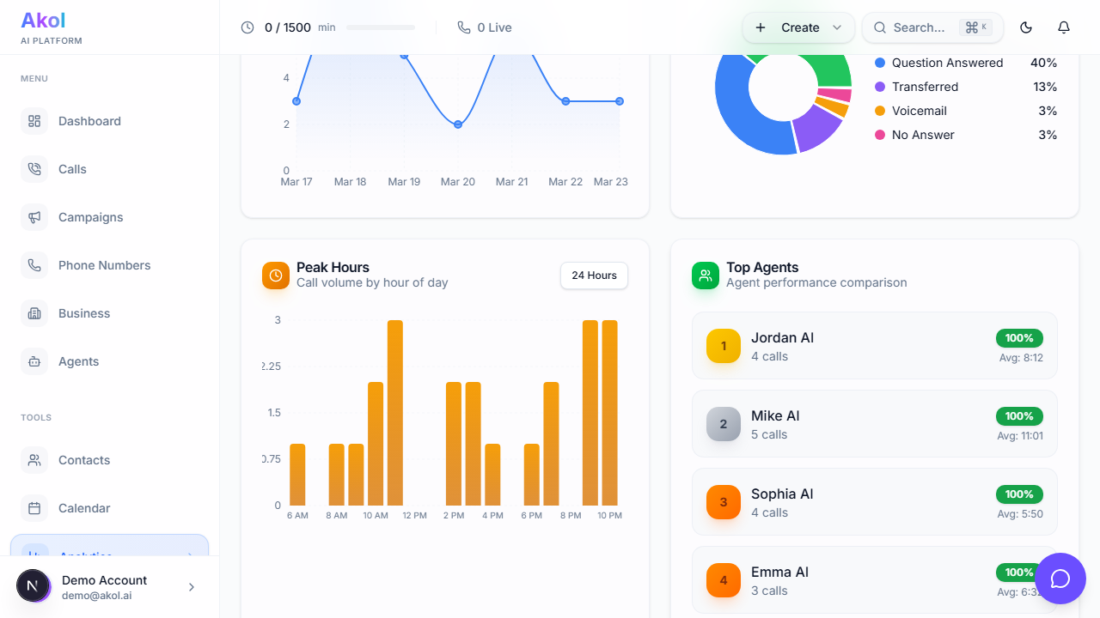The image size is (1100, 618).
Task: Go to Phone Numbers in the menu
Action: (x=104, y=265)
